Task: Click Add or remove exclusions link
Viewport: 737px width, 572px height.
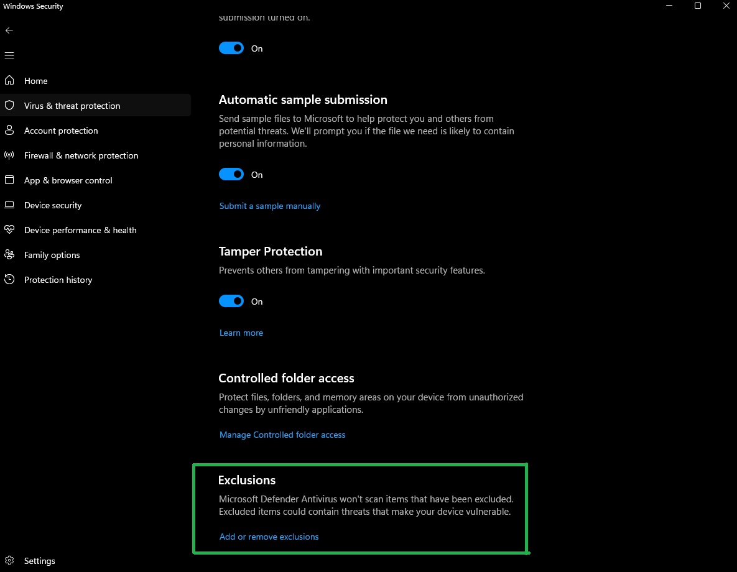Action: pos(269,537)
